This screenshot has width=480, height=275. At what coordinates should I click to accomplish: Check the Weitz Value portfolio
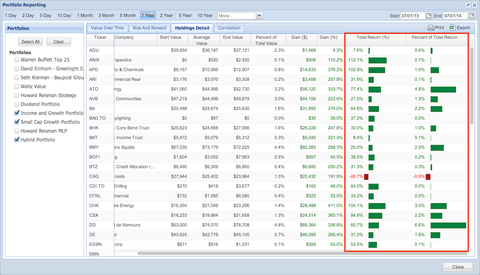(17, 86)
